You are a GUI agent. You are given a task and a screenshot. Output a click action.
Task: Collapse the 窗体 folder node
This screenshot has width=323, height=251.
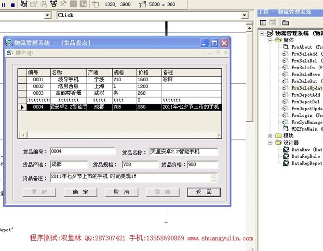click(270, 40)
